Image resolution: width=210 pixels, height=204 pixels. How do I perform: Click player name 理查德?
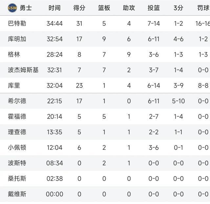tap(17, 132)
